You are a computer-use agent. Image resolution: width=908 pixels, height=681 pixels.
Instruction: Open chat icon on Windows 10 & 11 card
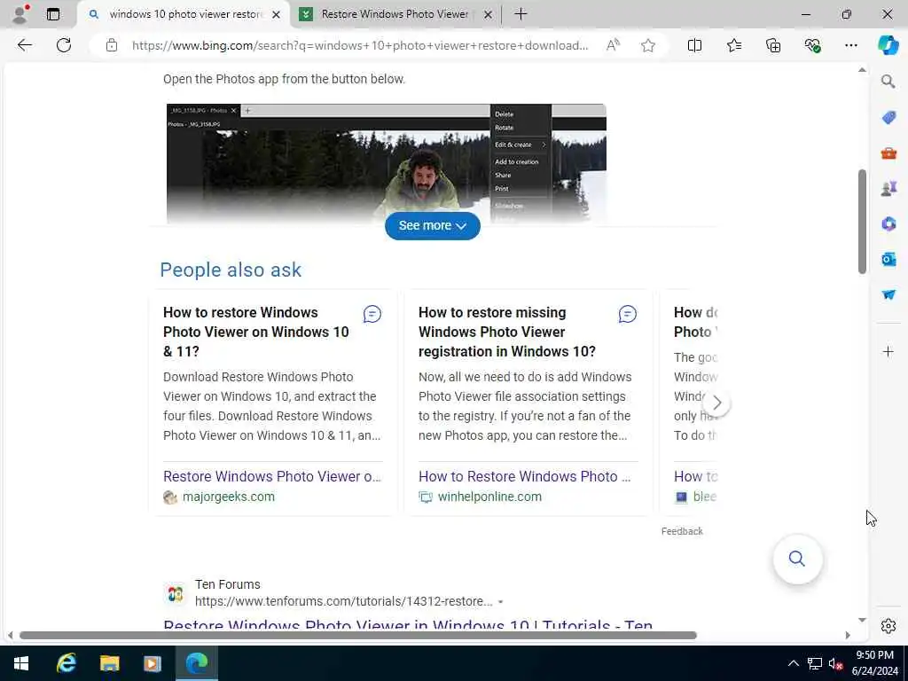coord(372,314)
